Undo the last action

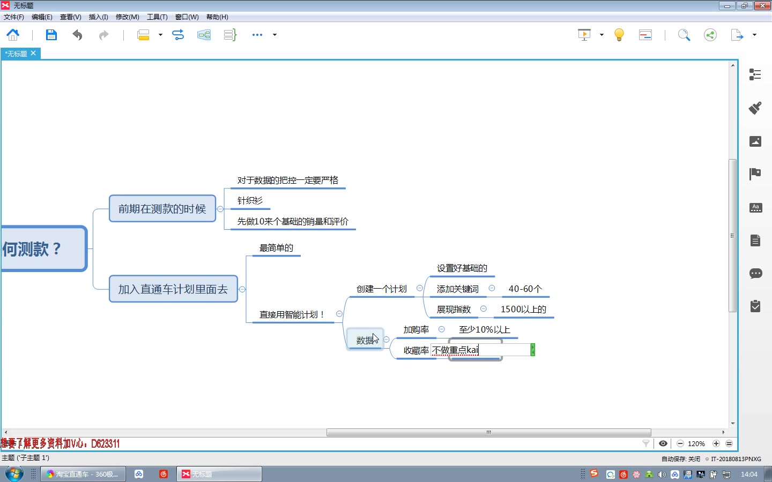click(77, 35)
